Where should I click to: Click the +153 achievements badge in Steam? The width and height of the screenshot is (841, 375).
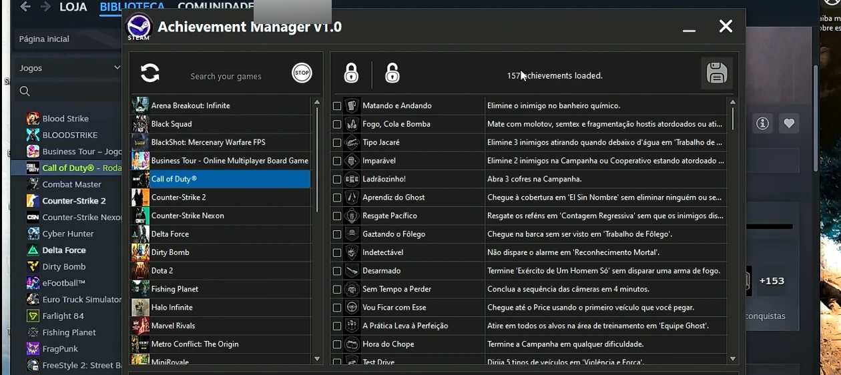click(772, 281)
